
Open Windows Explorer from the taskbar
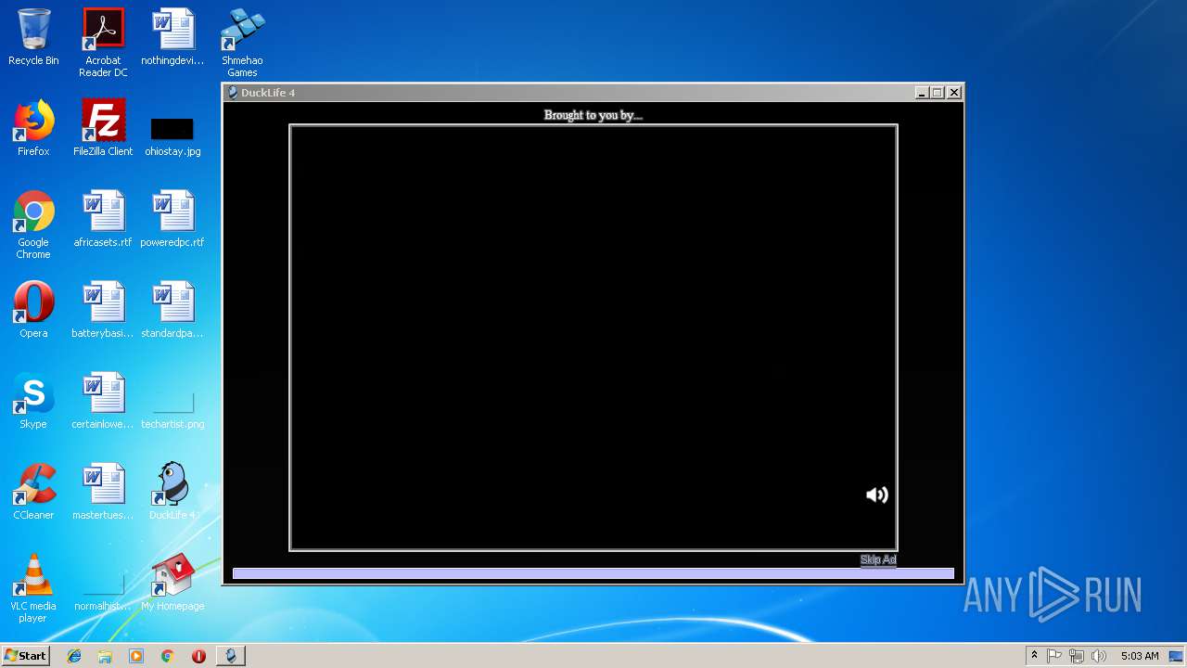click(x=105, y=656)
